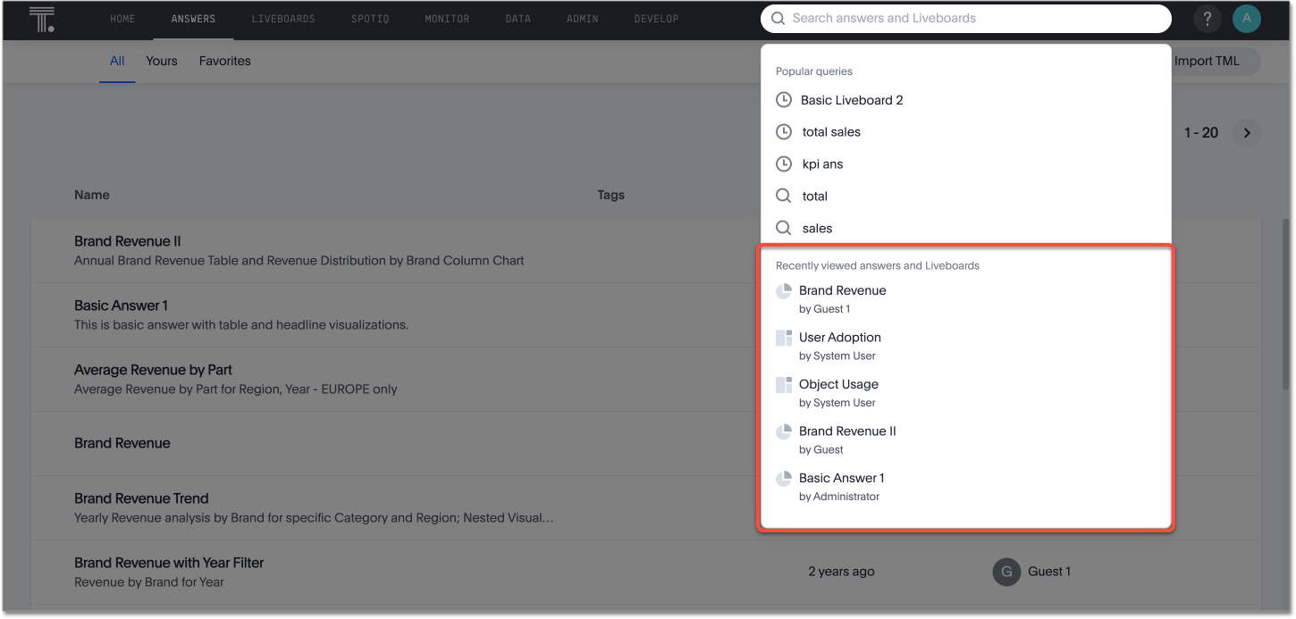This screenshot has height=619, width=1296.
Task: Click the ThoughtSpot logo icon
Action: [x=41, y=19]
